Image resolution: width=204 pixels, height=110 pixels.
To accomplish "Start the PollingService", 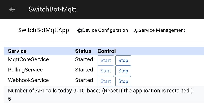I will click(106, 71).
